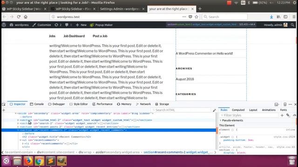The image size is (298, 167).
Task: Switch to the Debugger tab
Action: pos(56,104)
